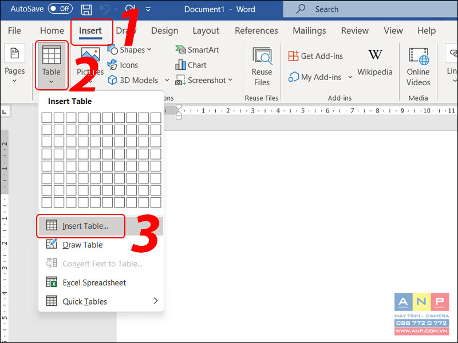Open the Review tab
This screenshot has height=343, width=458.
coord(355,31)
